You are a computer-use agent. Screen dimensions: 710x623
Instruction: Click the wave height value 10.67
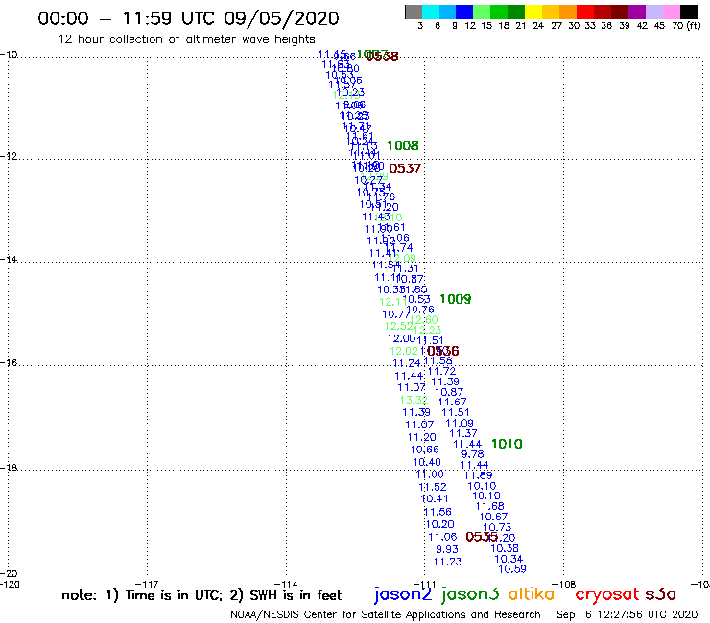pos(493,517)
